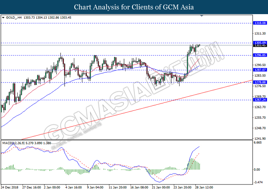268x191 pixels.
Task: Click the 1318.08 price level label
Action: click(x=260, y=23)
